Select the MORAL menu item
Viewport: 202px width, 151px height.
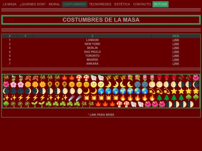click(x=54, y=4)
